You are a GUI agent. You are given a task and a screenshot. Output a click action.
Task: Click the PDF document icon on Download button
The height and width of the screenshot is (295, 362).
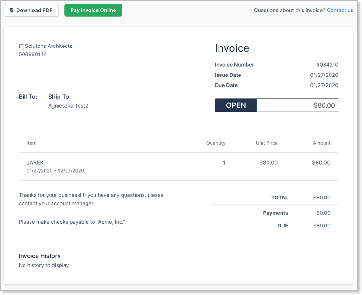(11, 10)
